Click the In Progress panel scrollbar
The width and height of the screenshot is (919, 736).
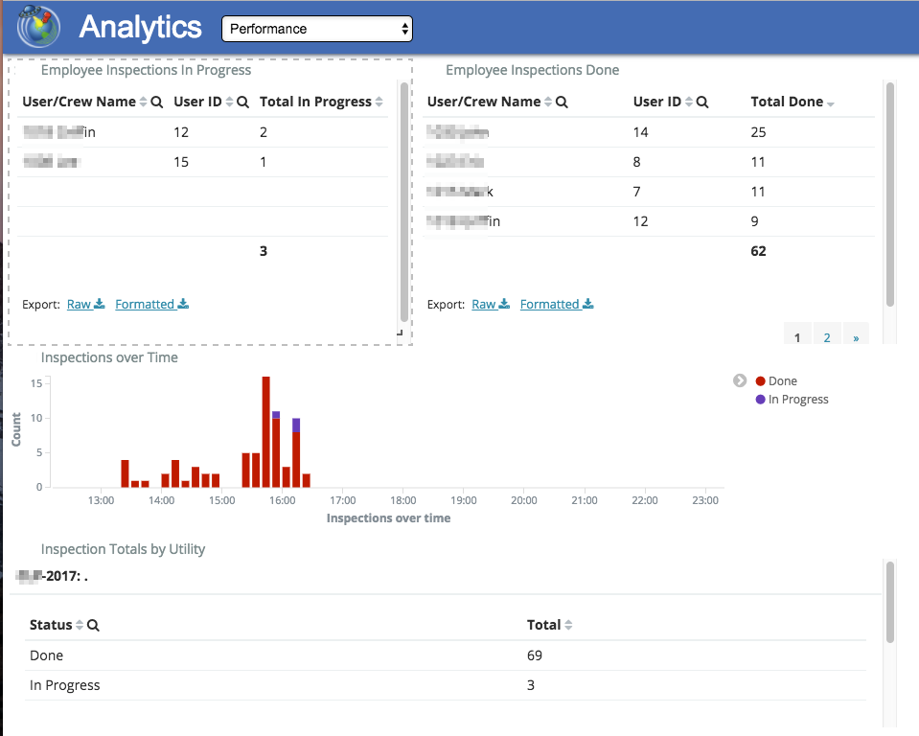point(403,202)
